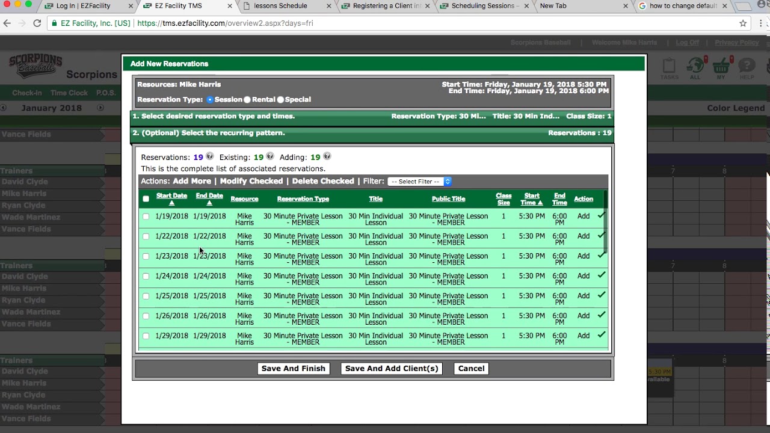The width and height of the screenshot is (770, 433).
Task: Switch to the Scheduling Sessions browser tab
Action: click(x=485, y=6)
